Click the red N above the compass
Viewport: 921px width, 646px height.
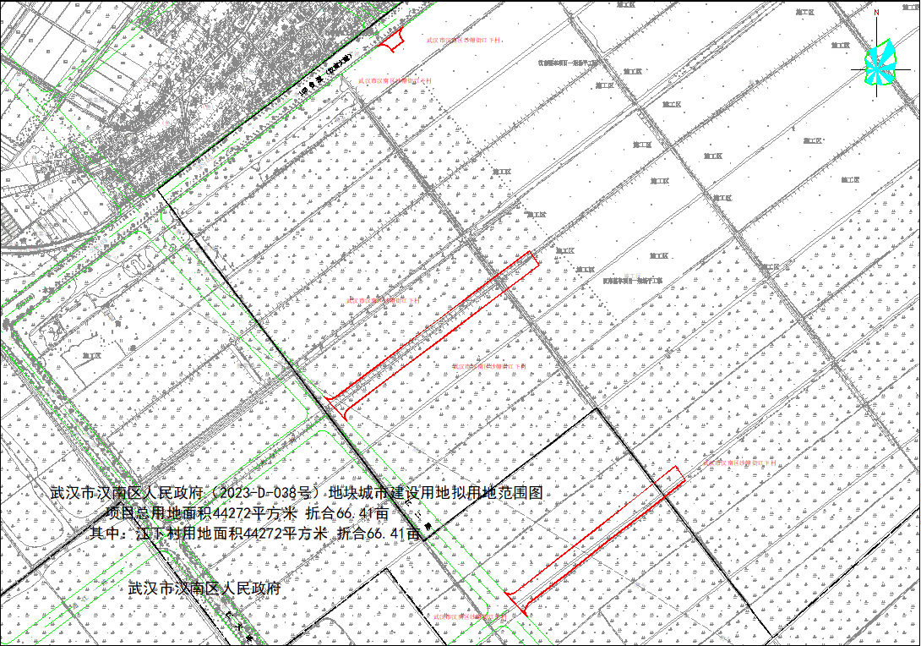(877, 13)
